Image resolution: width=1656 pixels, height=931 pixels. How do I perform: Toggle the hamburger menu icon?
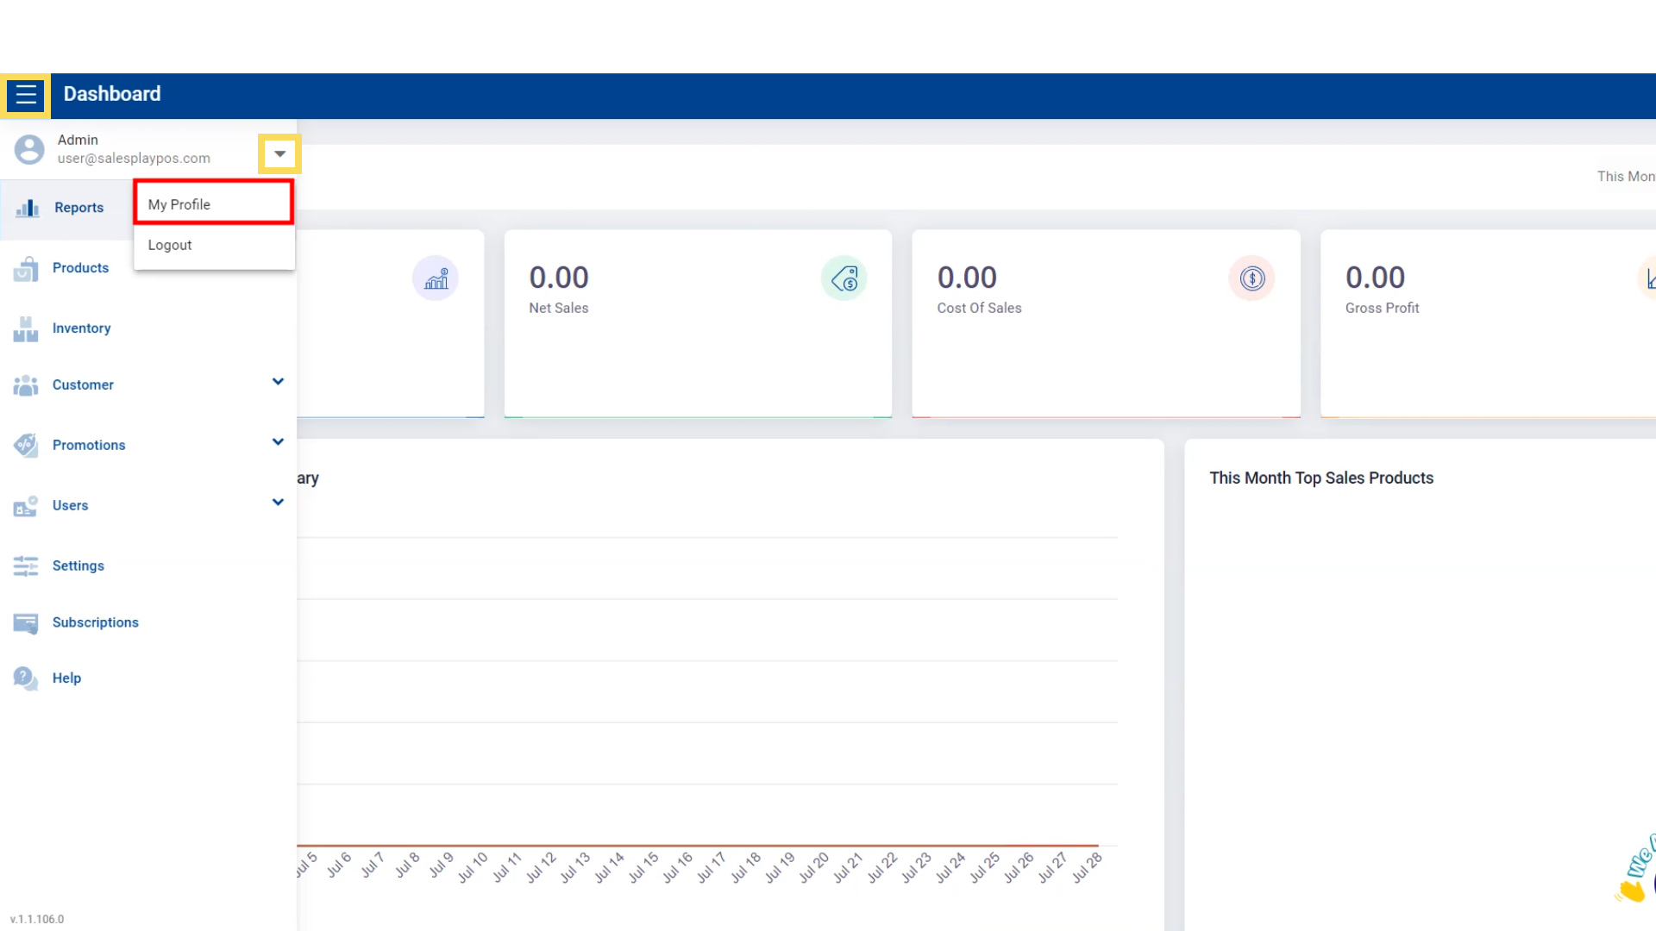(26, 95)
